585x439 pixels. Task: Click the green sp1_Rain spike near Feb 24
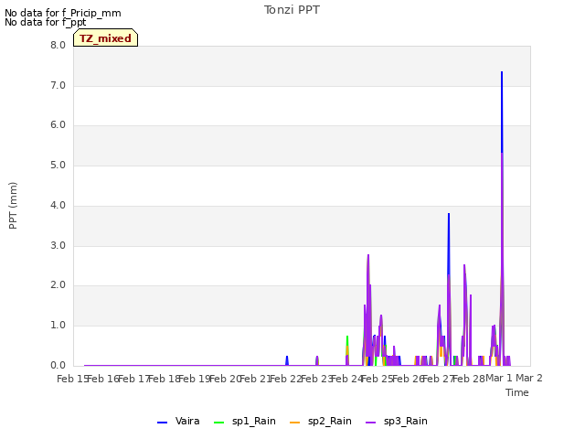[x=347, y=337]
